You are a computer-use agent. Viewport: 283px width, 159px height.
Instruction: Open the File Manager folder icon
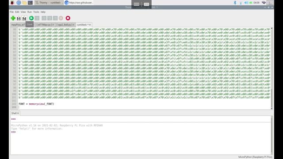pyautogui.click(x=25, y=3)
